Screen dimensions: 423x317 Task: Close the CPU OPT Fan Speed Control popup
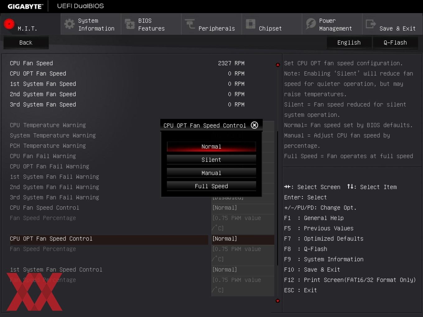254,125
